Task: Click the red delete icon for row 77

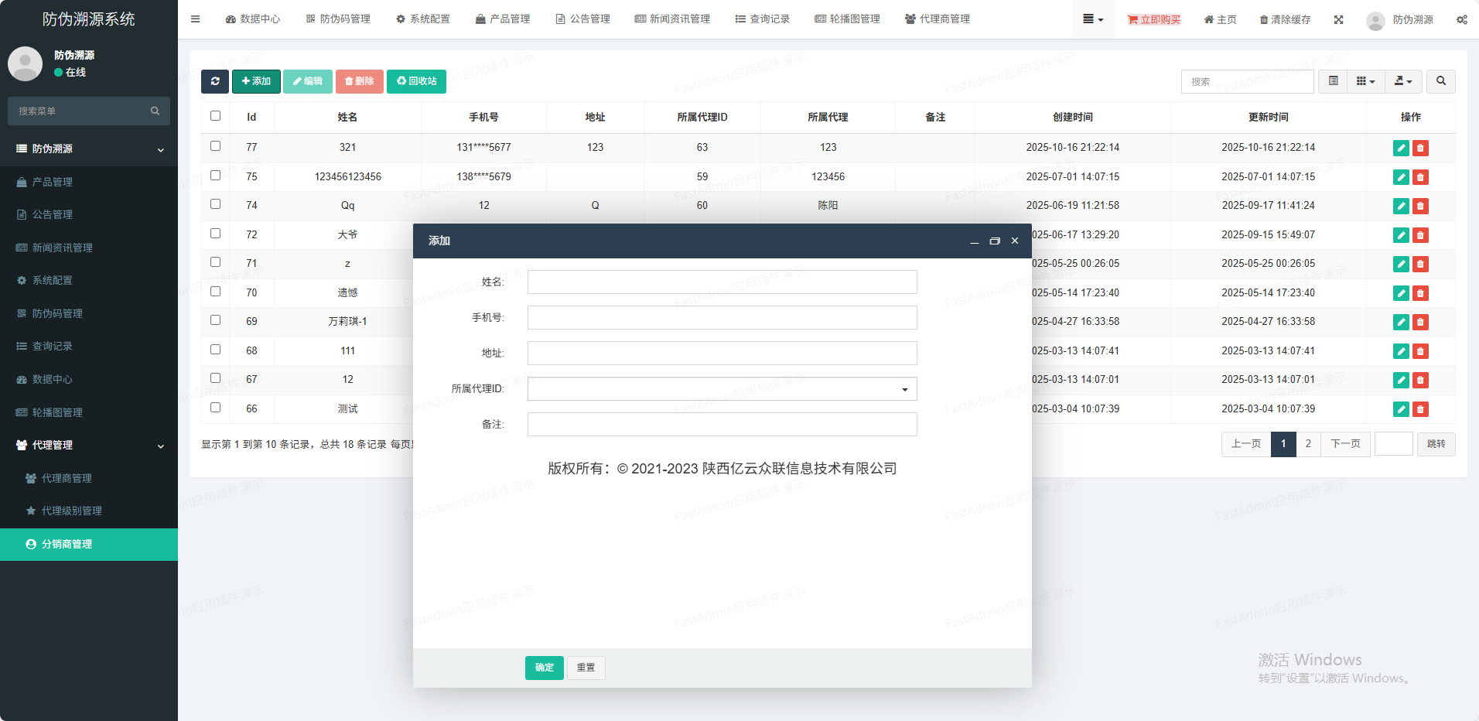Action: 1420,148
